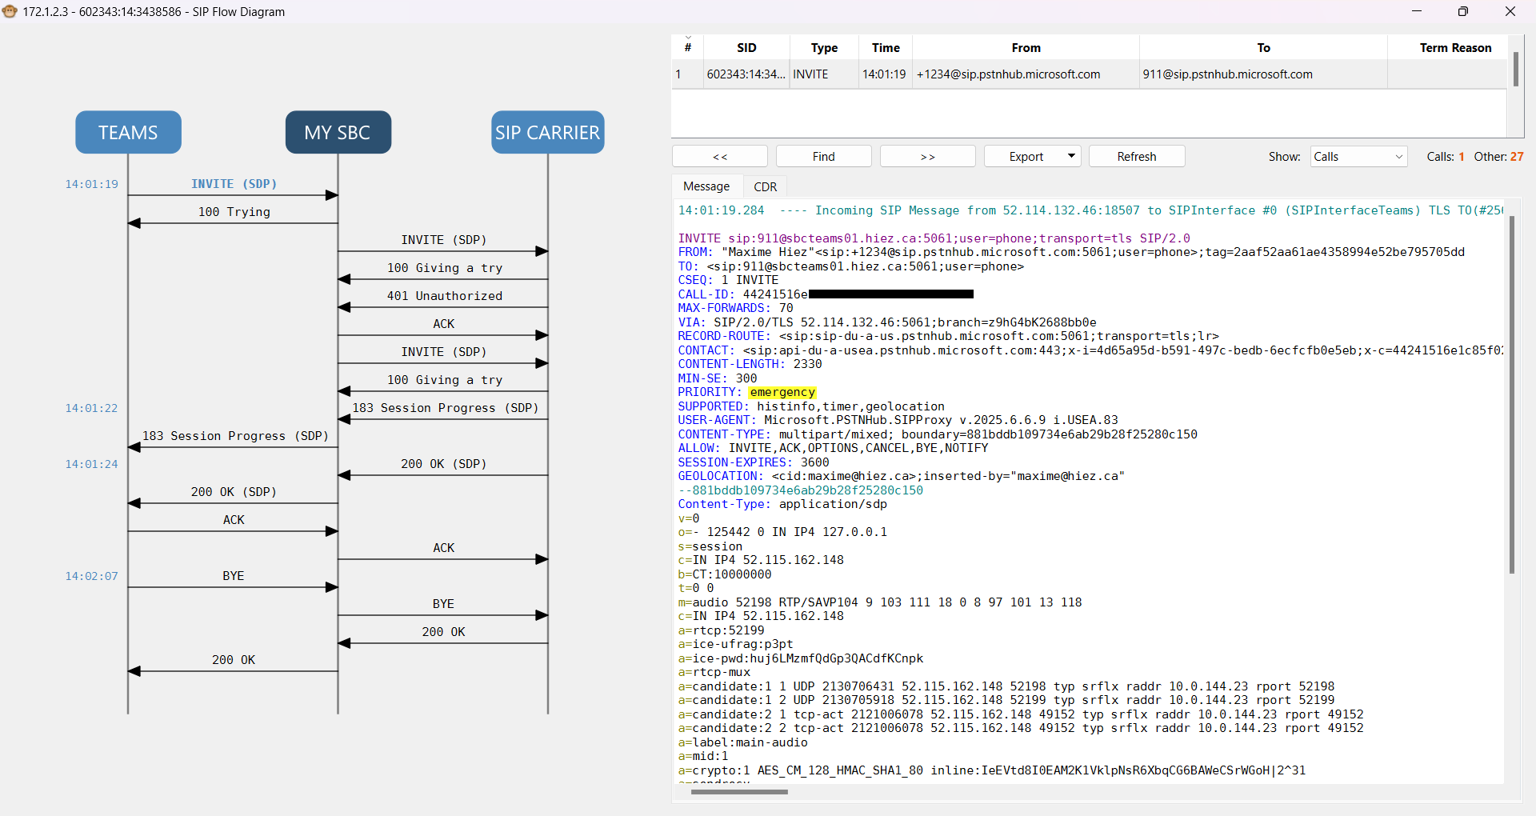Click the SIP CARRIER endpoint box
Viewport: 1536px width, 816px height.
click(547, 132)
